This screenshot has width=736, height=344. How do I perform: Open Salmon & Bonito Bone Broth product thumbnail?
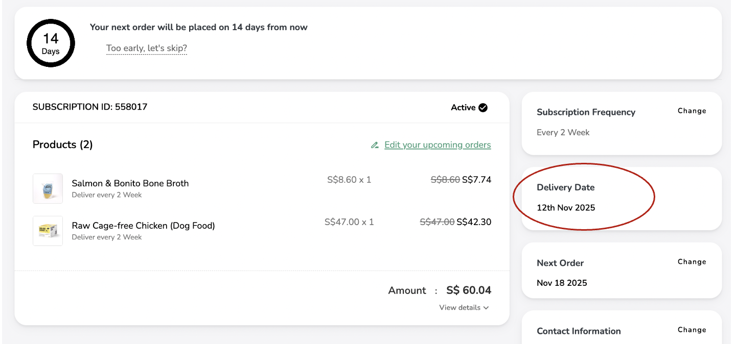tap(48, 189)
